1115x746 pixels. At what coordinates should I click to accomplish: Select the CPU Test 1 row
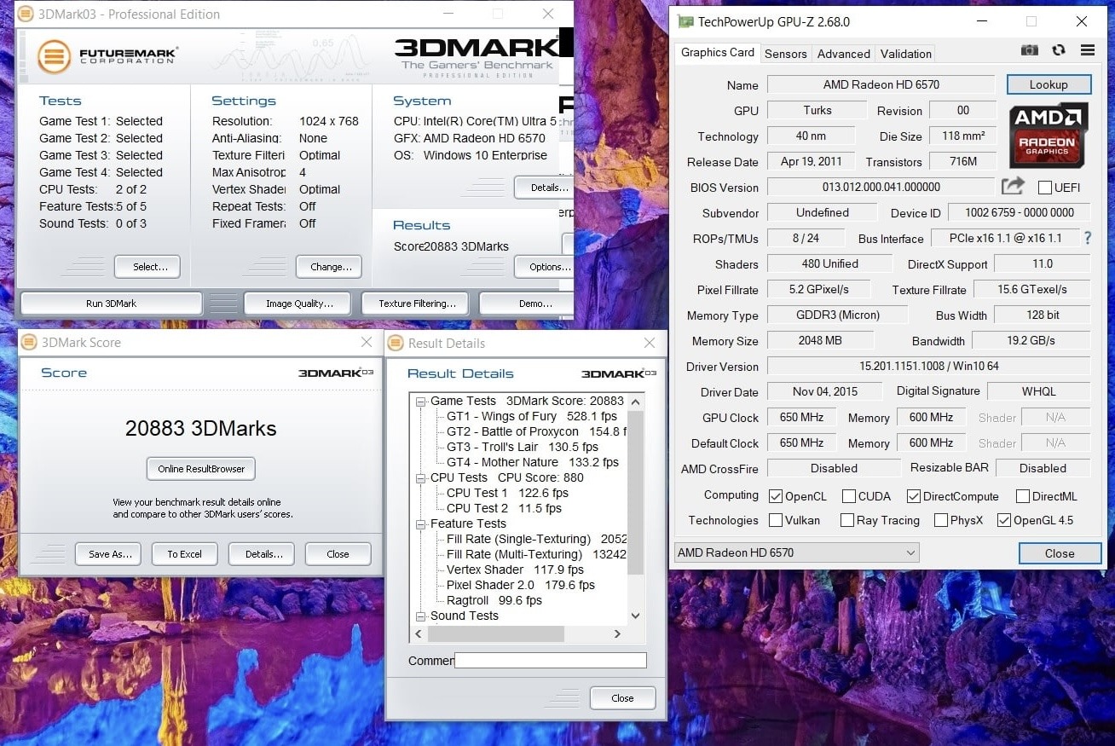tap(507, 493)
